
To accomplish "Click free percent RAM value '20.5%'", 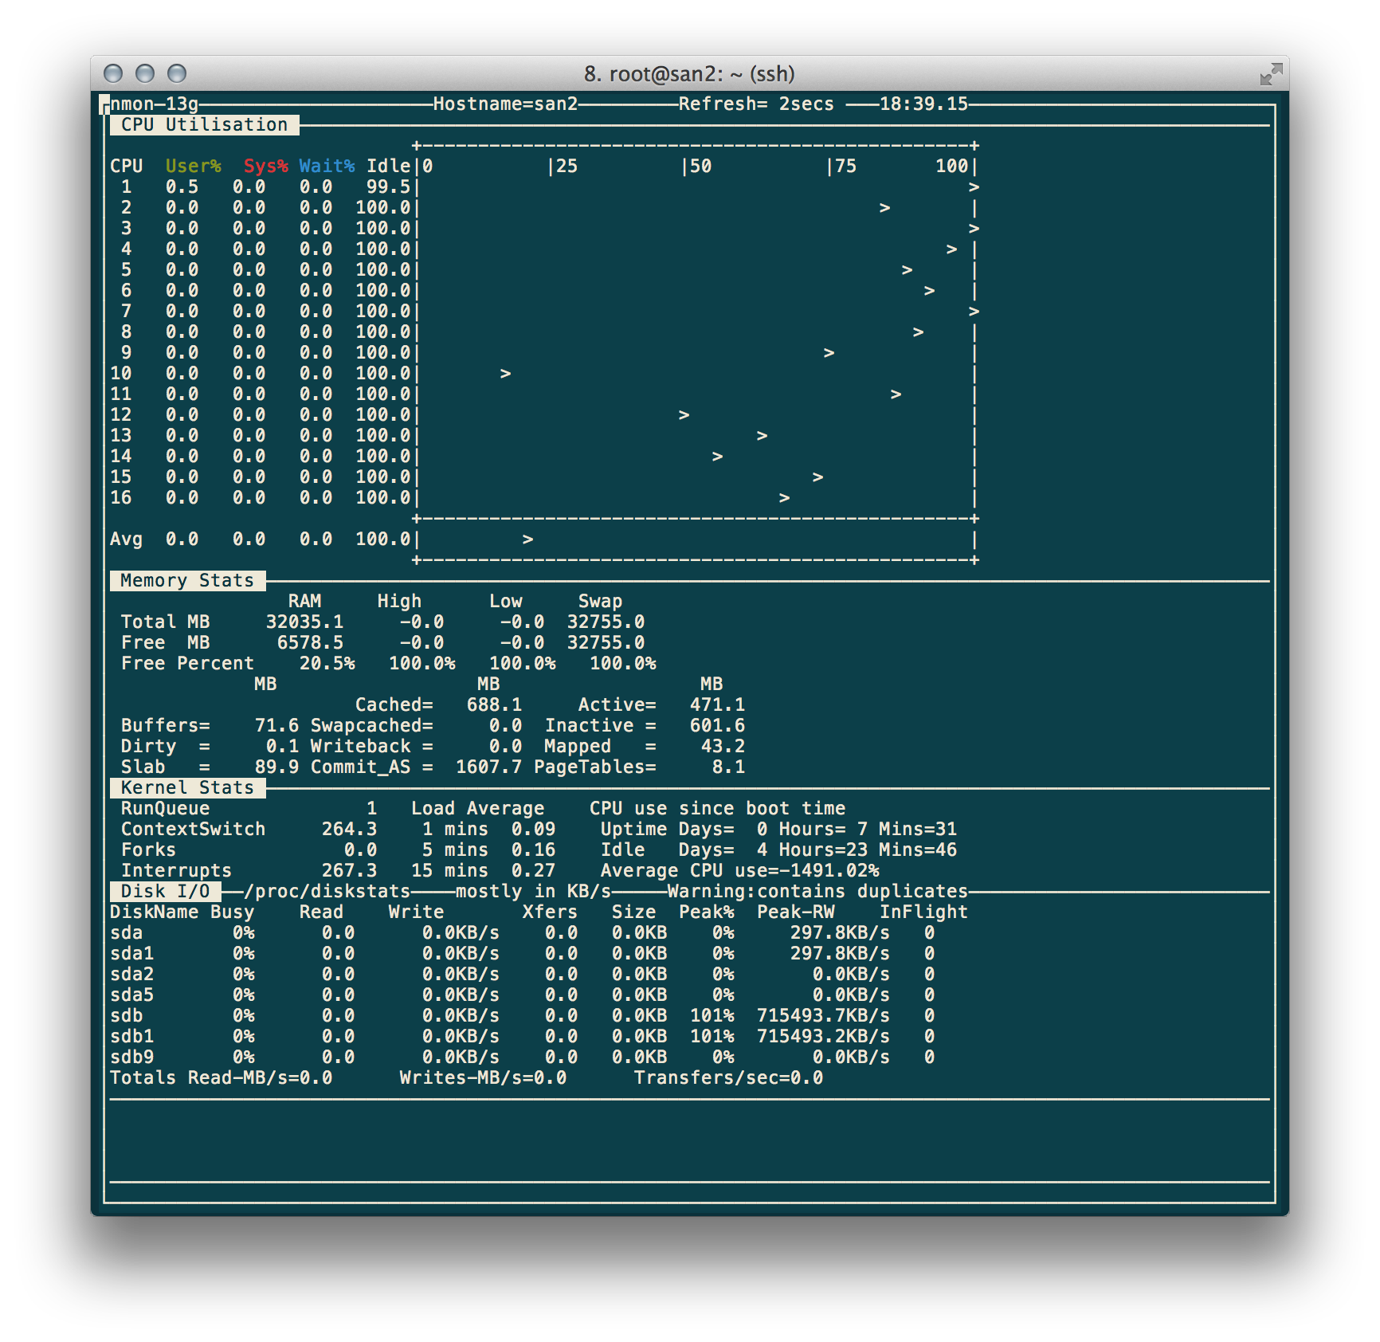I will (327, 663).
